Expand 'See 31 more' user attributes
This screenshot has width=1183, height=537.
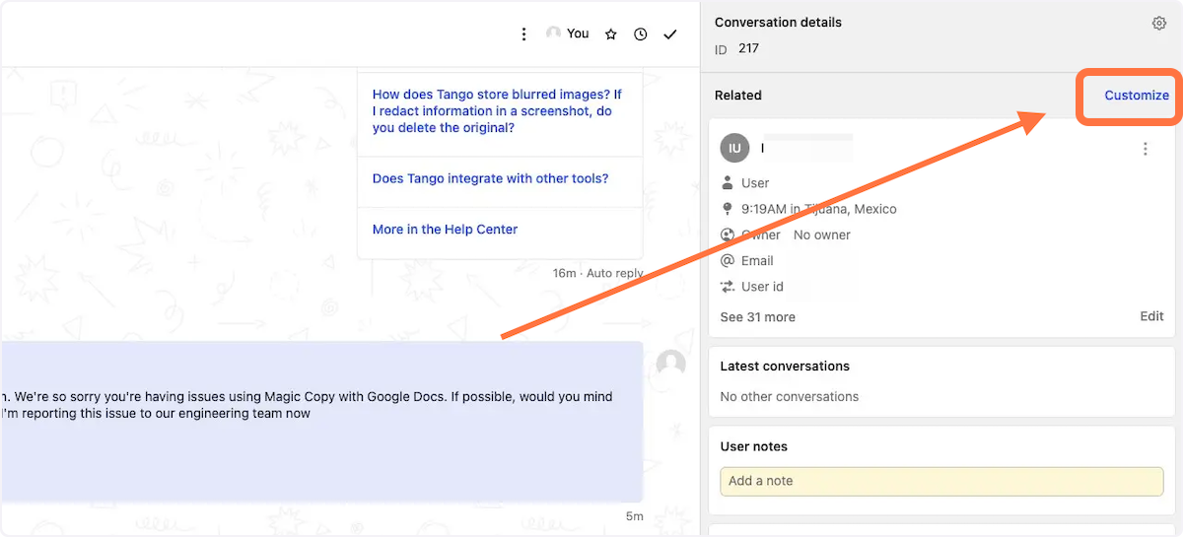point(757,317)
